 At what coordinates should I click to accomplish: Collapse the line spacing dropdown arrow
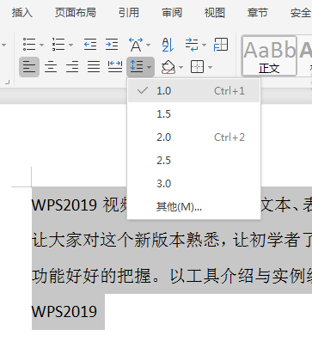tap(149, 68)
